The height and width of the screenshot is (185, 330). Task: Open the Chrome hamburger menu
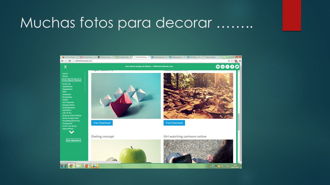coord(240,61)
